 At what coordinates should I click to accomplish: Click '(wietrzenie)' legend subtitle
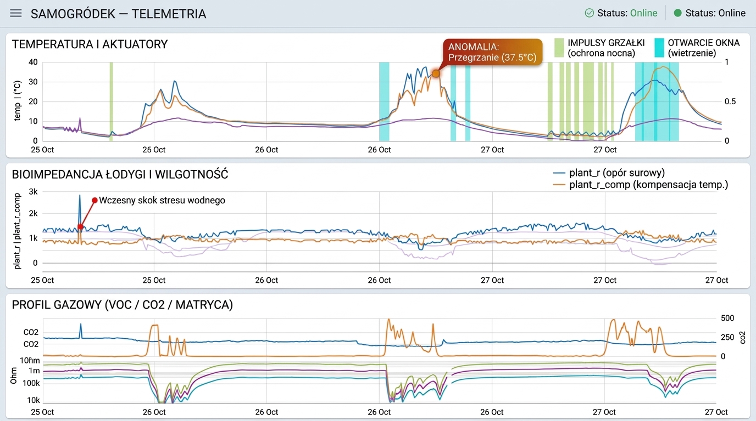(x=692, y=53)
